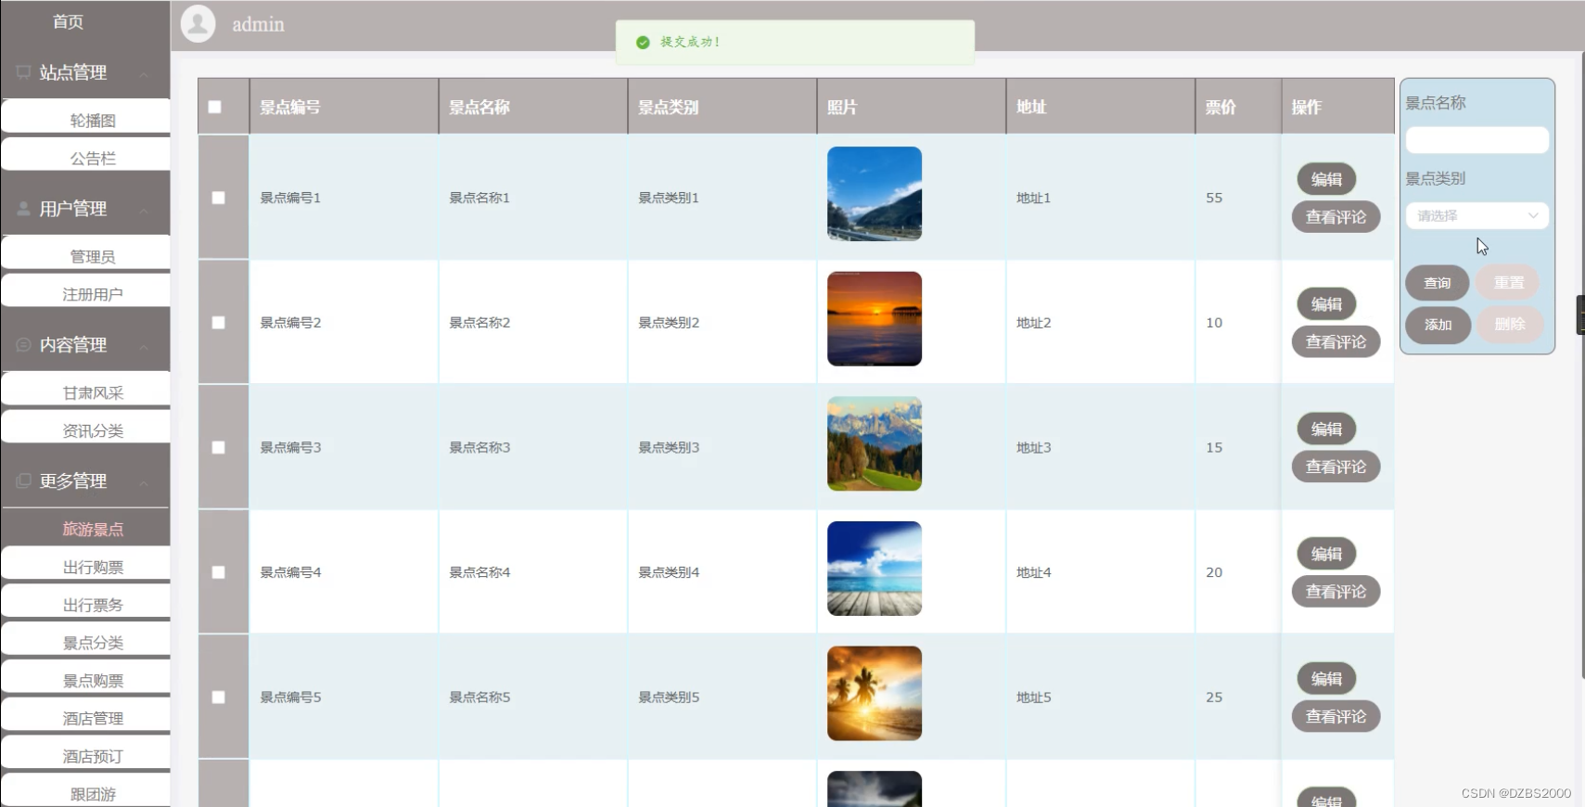Click the 景点名称 search input field
This screenshot has height=807, width=1585.
point(1477,140)
